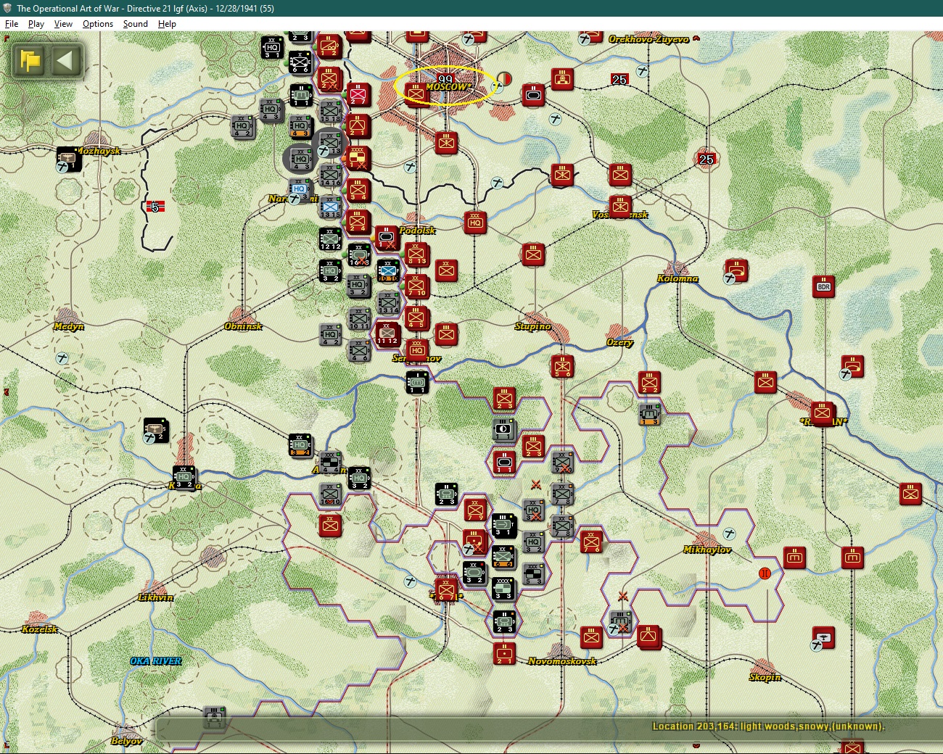Select the grey XXX unit rated 5 3
Image resolution: width=943 pixels, height=754 pixels.
(533, 573)
